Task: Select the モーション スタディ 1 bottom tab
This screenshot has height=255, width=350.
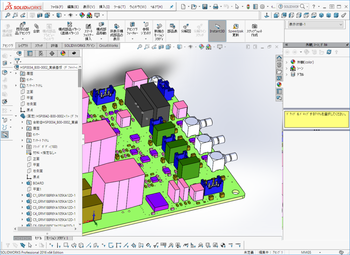Action: coord(57,238)
